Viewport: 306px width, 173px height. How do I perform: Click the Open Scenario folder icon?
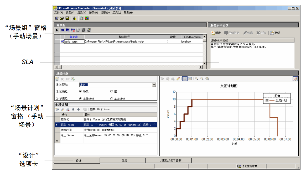click(62, 18)
